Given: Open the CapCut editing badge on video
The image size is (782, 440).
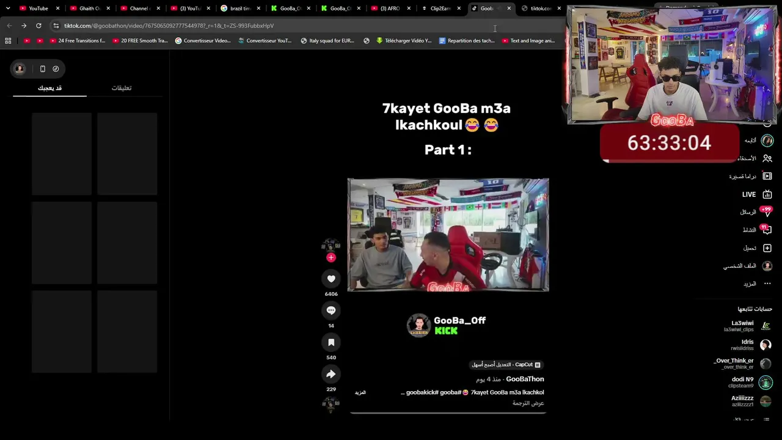Looking at the screenshot, I should click(506, 365).
